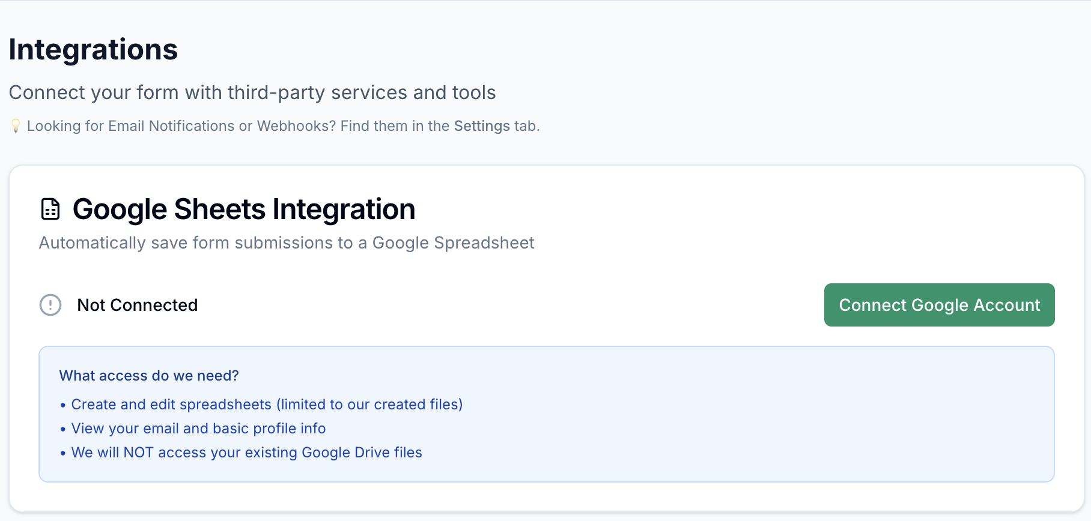
Task: Click the Not Connected status label
Action: click(137, 305)
